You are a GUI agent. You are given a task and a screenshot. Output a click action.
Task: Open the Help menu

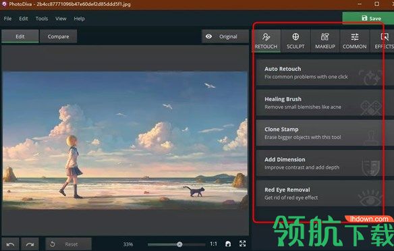(x=79, y=19)
